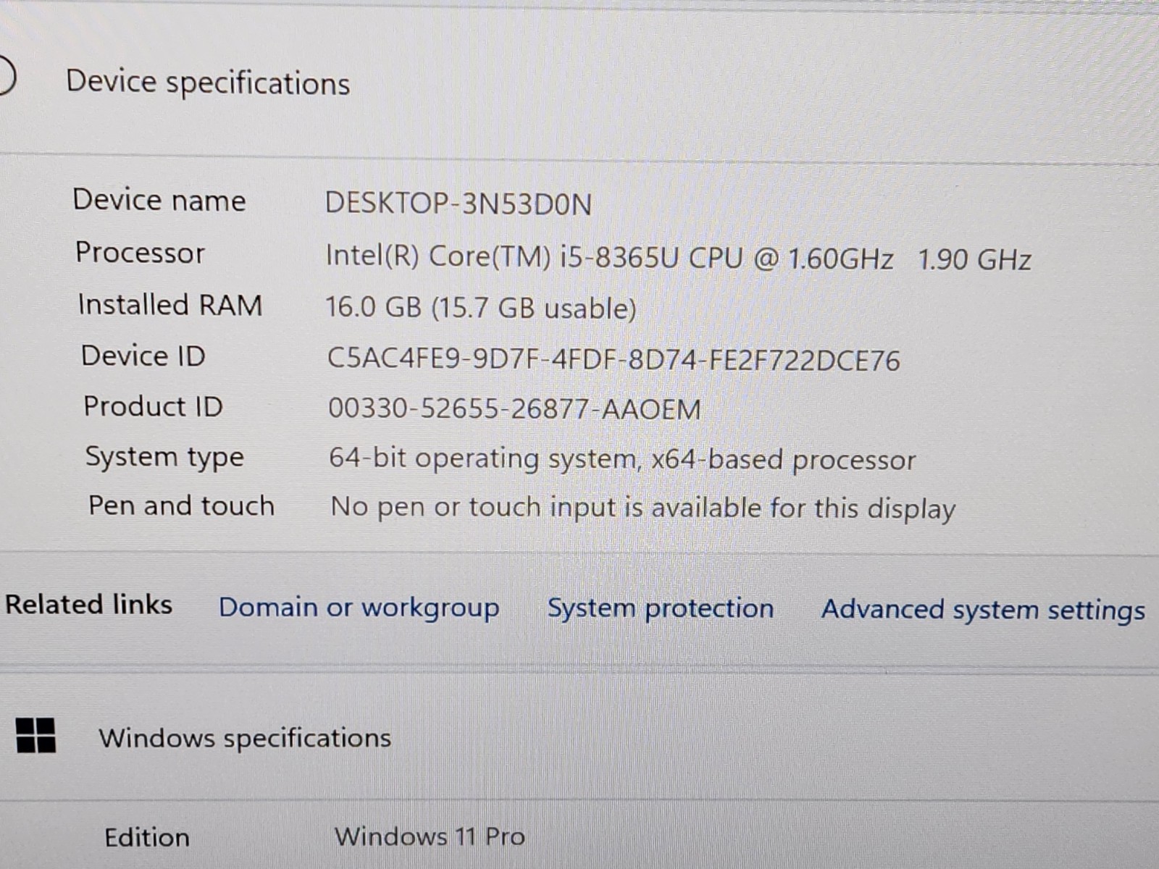This screenshot has height=869, width=1159.
Task: Open Advanced system settings link
Action: tap(983, 610)
